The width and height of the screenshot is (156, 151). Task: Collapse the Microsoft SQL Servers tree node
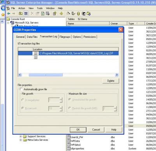(8, 23)
